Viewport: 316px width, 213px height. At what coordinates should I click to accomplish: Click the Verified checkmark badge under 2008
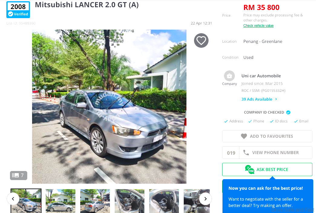[x=11, y=14]
